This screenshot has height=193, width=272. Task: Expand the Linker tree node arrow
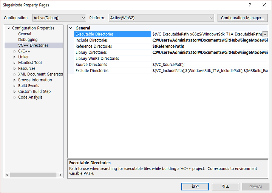click(x=15, y=57)
